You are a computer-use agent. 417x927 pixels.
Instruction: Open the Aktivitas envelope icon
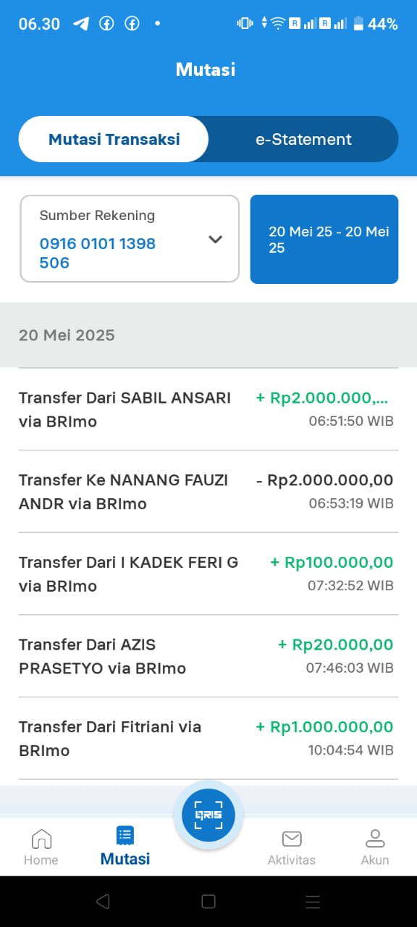pos(292,839)
